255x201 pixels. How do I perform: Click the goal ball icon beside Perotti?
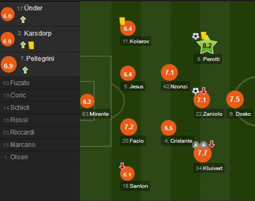pyautogui.click(x=196, y=36)
